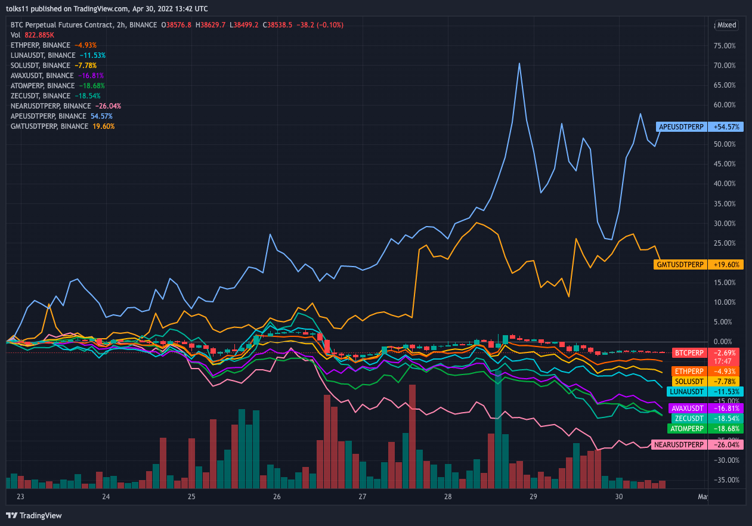This screenshot has height=526, width=752.
Task: Open the Mixed scale mode button
Action: click(726, 25)
